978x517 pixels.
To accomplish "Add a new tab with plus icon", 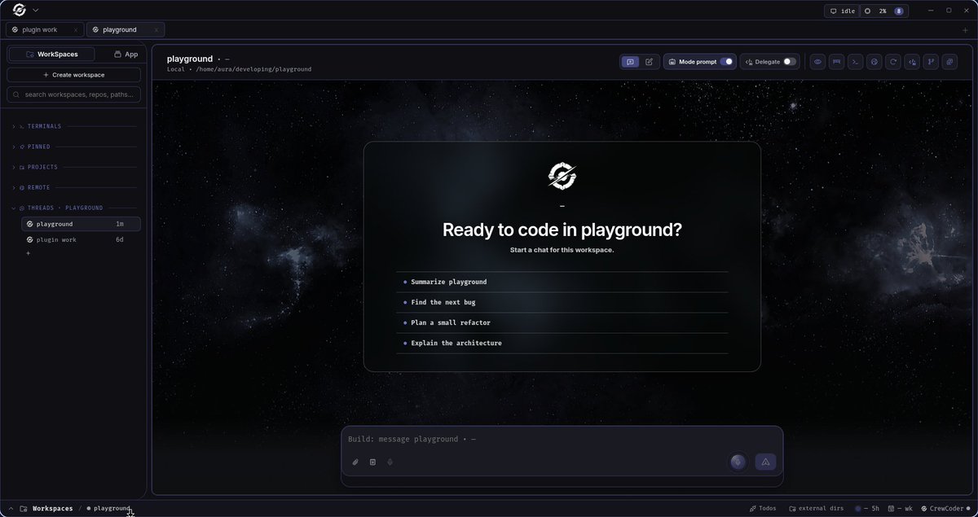I will click(x=966, y=30).
